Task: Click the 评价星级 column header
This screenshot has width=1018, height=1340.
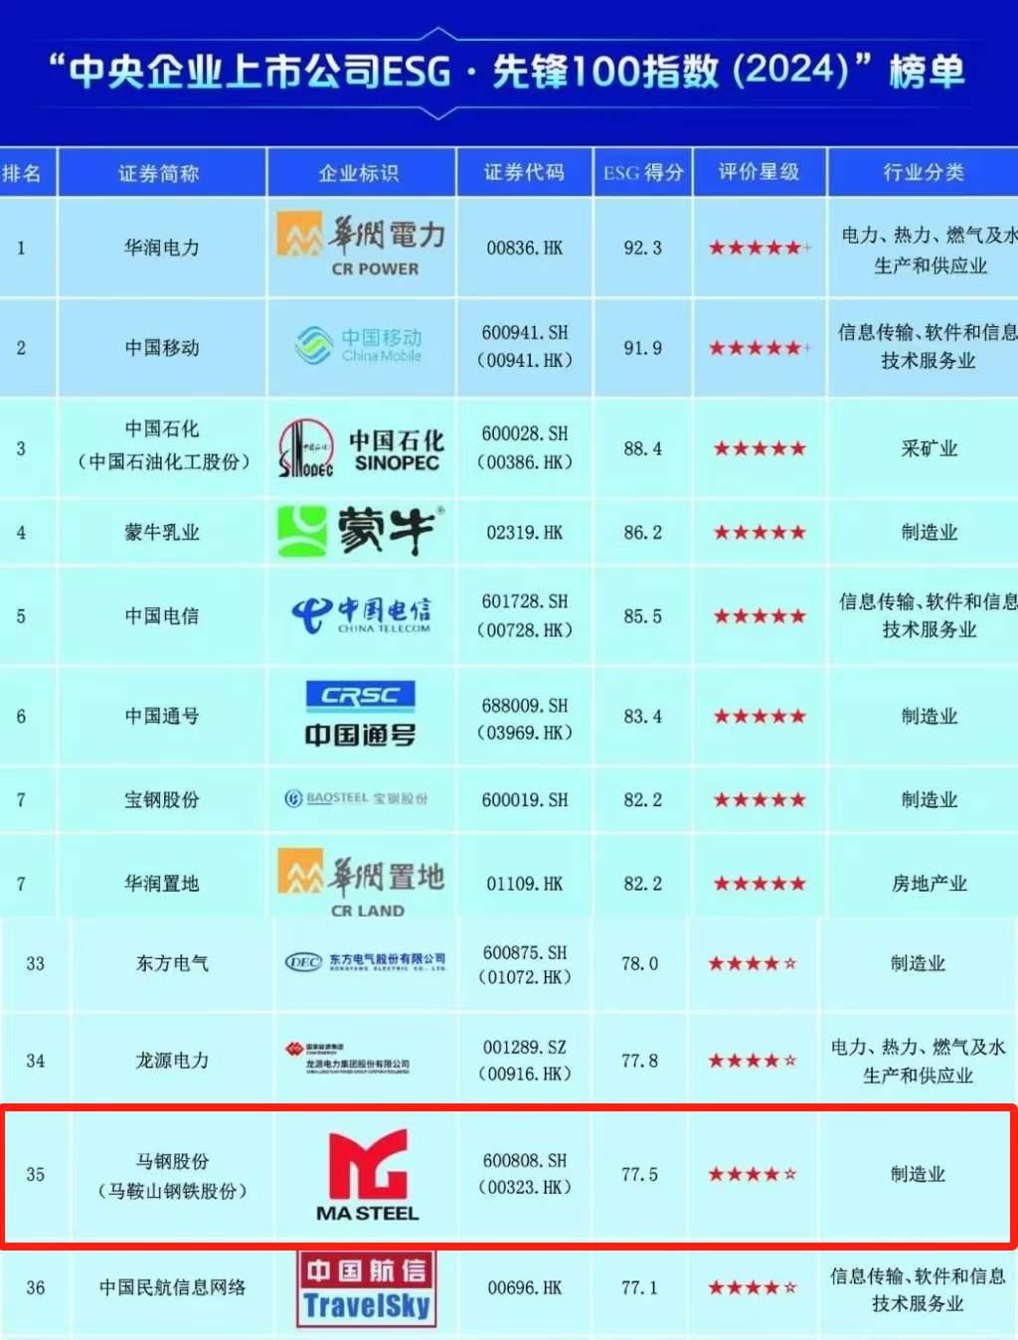Action: click(x=760, y=172)
